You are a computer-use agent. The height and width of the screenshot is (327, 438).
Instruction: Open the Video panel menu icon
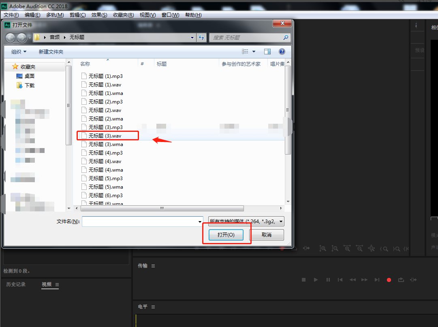[57, 284]
